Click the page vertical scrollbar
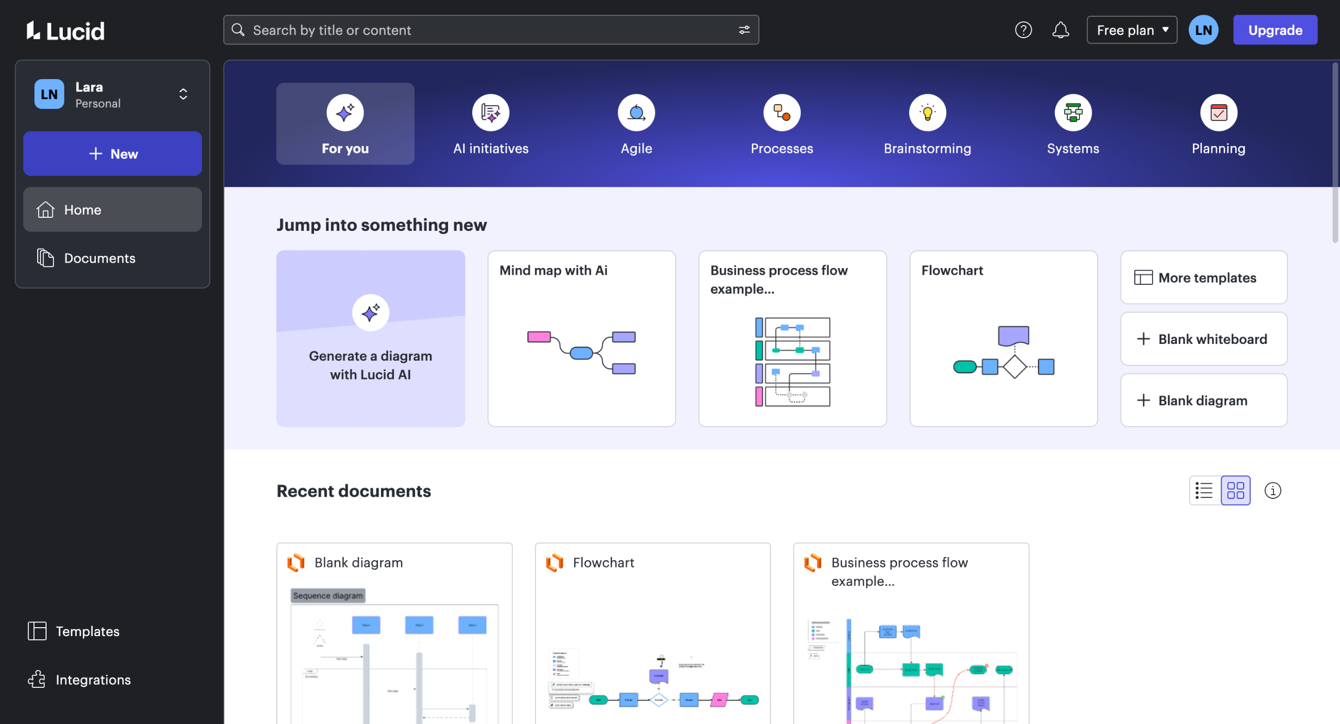1340x724 pixels. tap(1335, 152)
